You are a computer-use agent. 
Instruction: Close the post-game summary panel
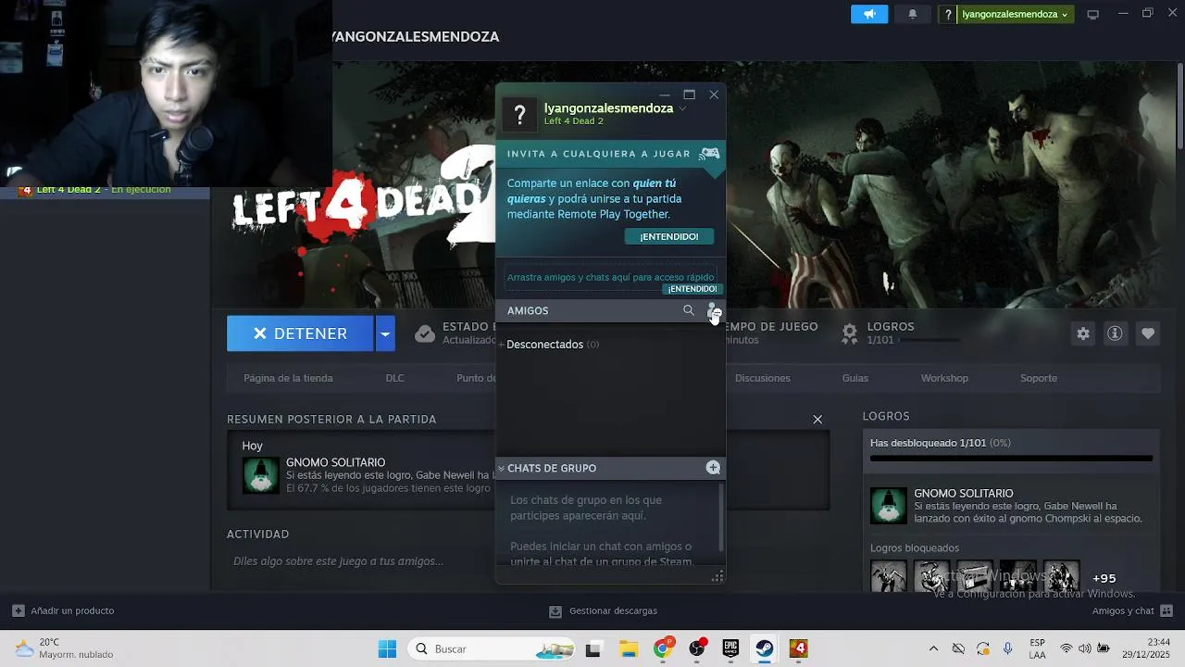[817, 420]
